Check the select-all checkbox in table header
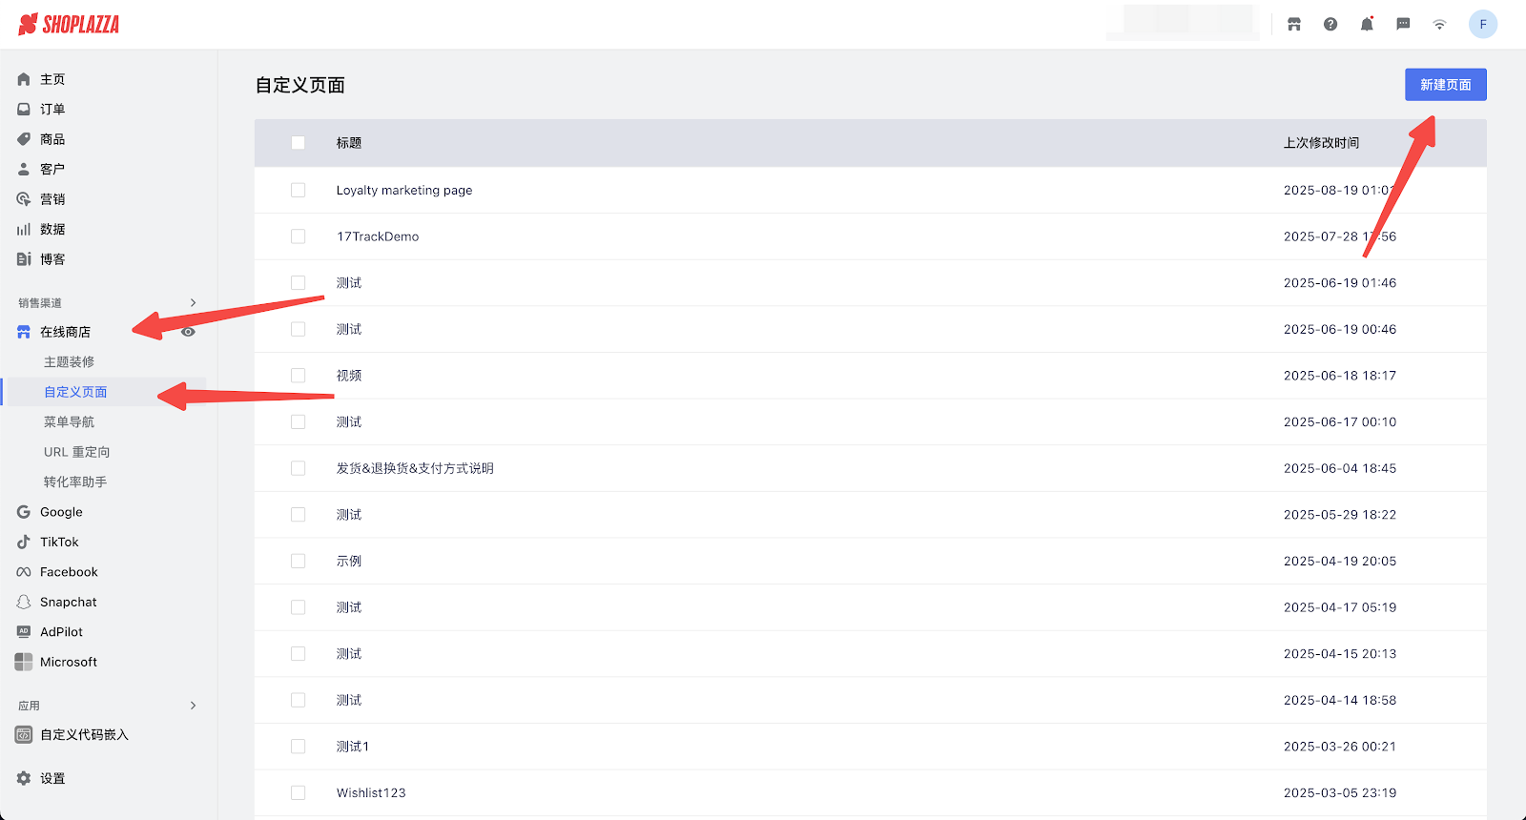The image size is (1526, 820). click(x=299, y=143)
